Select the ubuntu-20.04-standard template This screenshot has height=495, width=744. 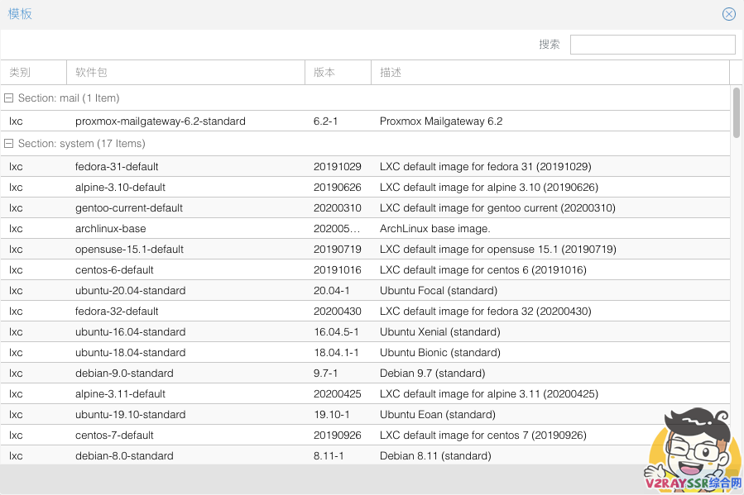130,291
